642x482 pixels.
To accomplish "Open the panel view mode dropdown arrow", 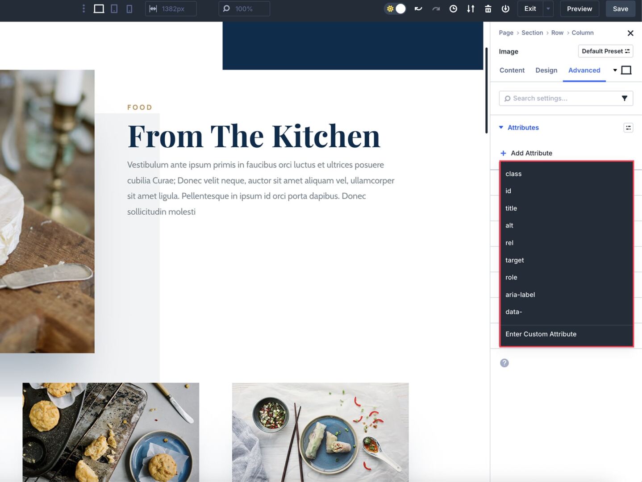I will 615,71.
